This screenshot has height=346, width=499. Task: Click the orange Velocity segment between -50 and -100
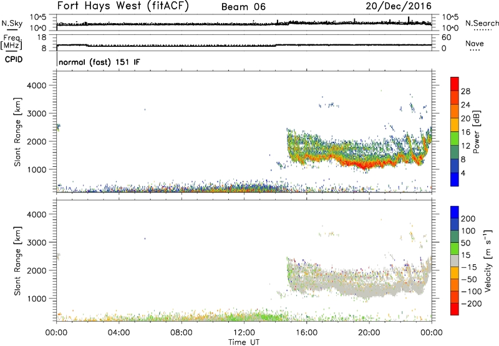pyautogui.click(x=455, y=285)
